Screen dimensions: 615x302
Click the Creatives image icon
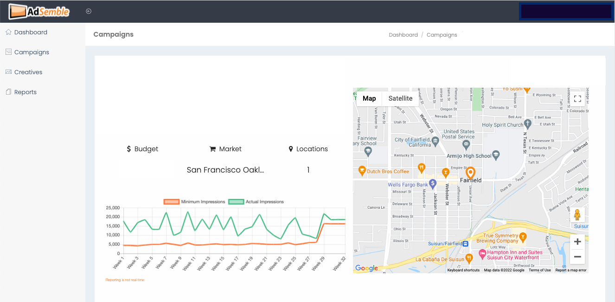pyautogui.click(x=8, y=72)
